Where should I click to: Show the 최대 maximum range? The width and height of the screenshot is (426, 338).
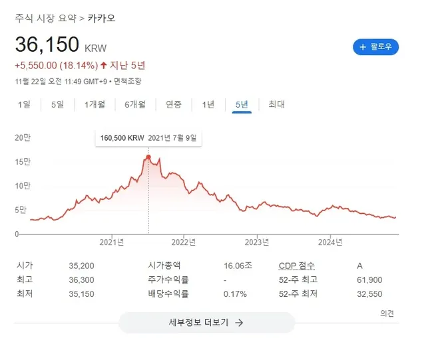coord(276,104)
